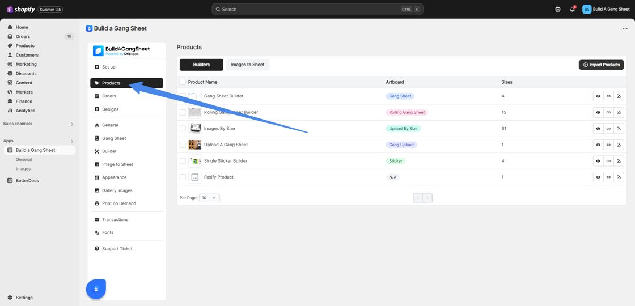Open Designs in the app menu

[126, 109]
